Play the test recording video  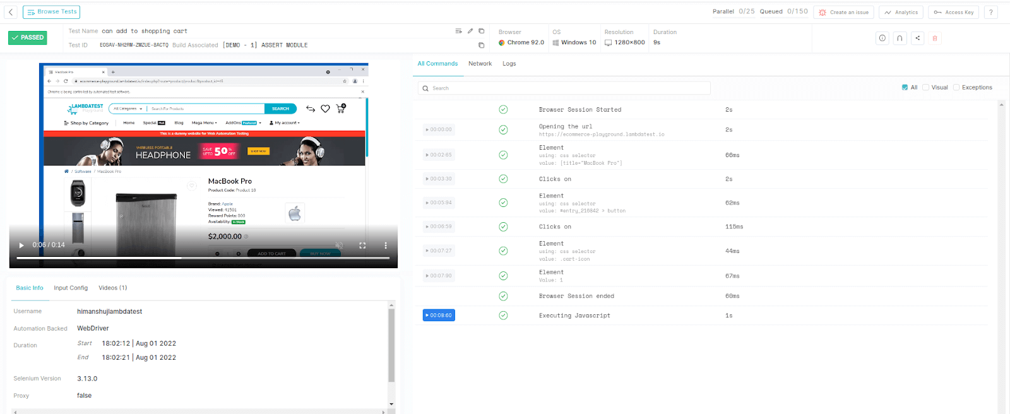click(21, 245)
